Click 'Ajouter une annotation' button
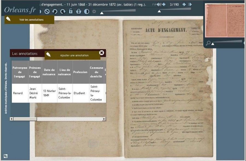This screenshot has width=246, height=161. tap(72, 55)
